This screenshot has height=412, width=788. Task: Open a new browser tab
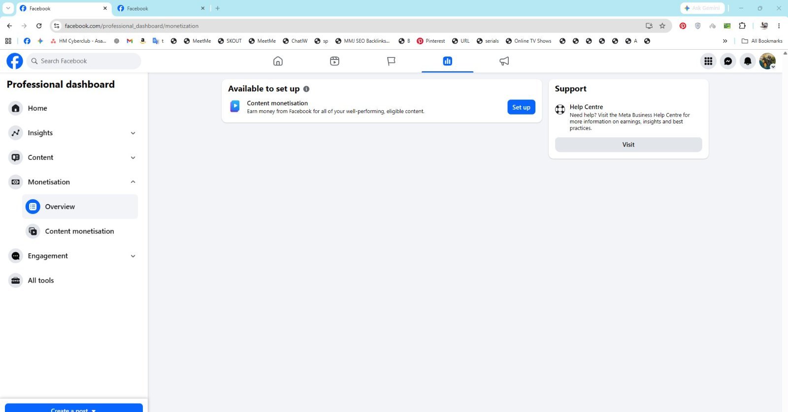coord(218,8)
